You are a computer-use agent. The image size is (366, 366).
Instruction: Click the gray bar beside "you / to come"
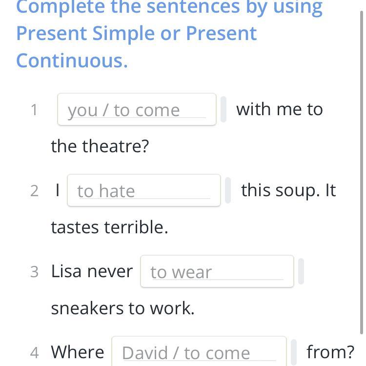224,109
